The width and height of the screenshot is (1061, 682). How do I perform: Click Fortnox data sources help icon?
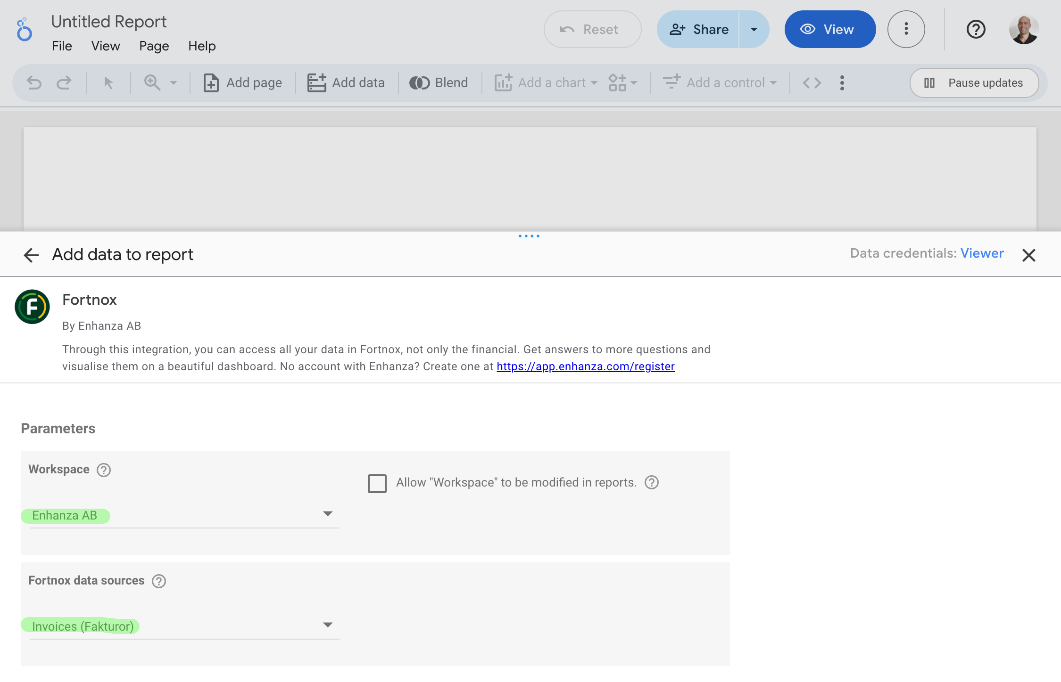(x=159, y=581)
